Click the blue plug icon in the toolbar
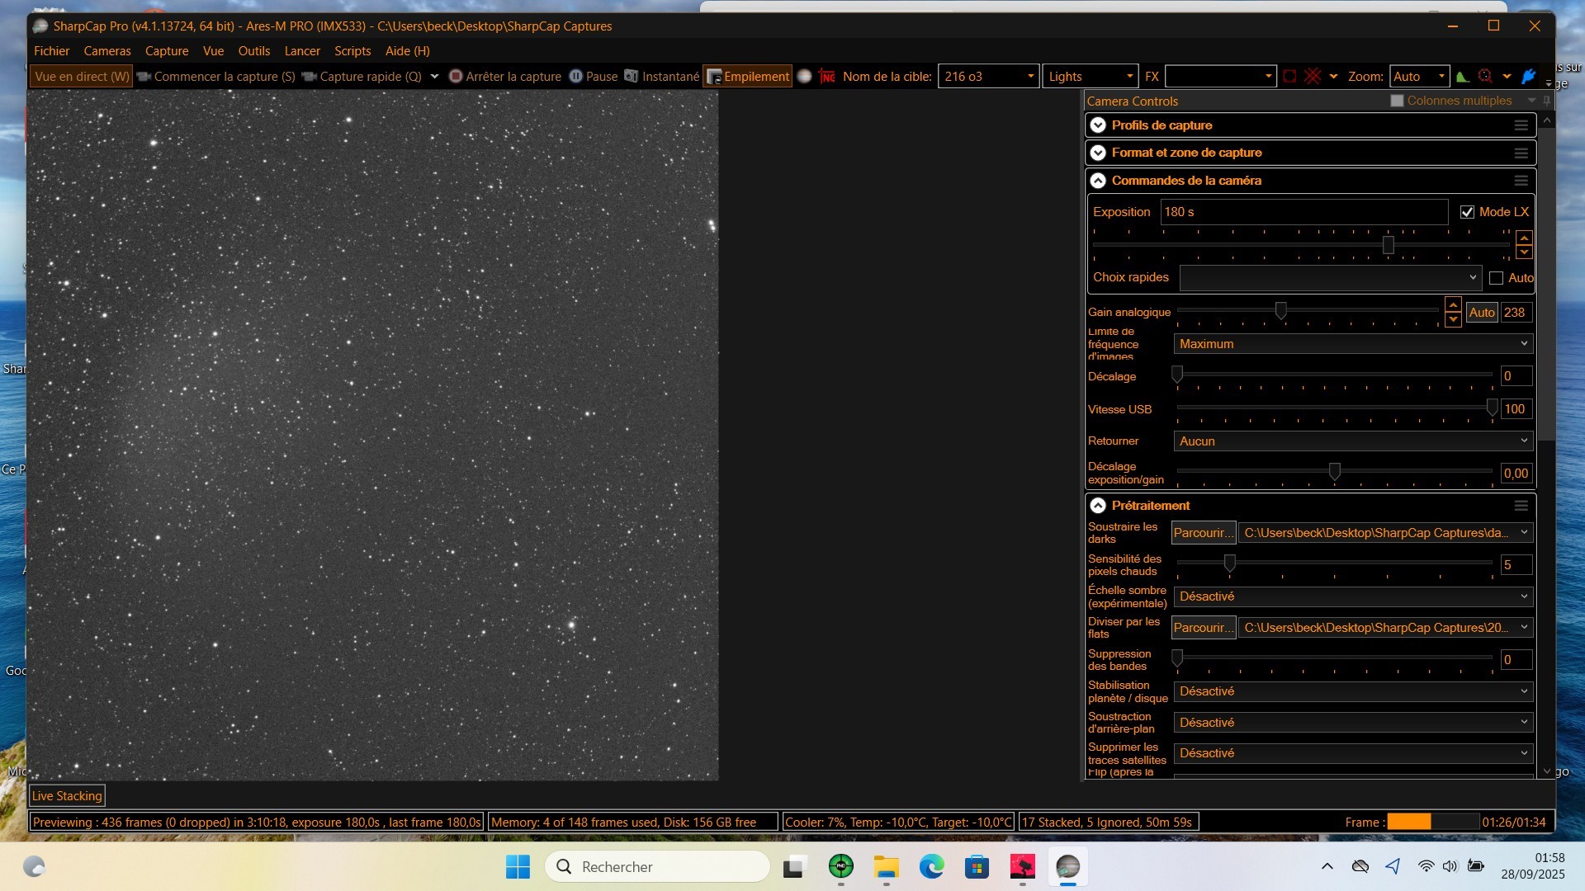 pos(1528,76)
